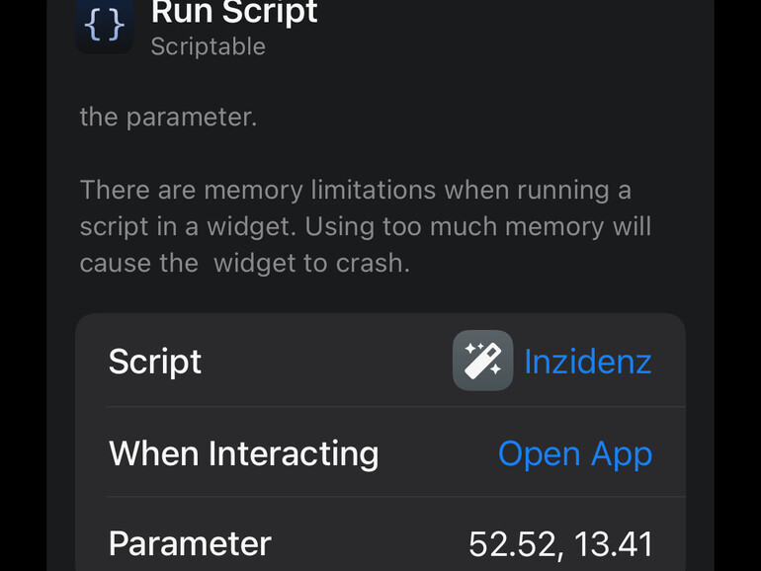Image resolution: width=761 pixels, height=571 pixels.
Task: Click empty space in the Parameter row
Action: (366, 544)
